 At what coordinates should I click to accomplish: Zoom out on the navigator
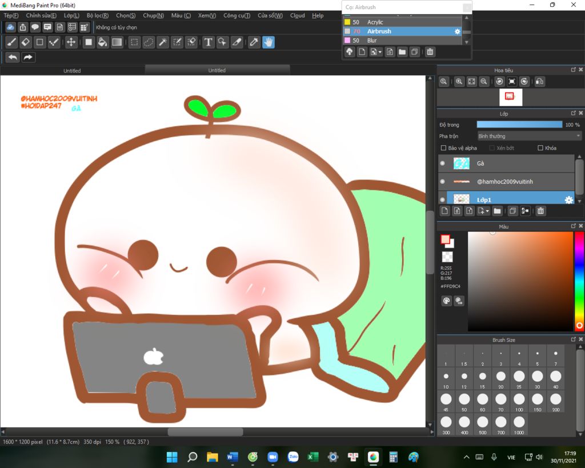[483, 81]
